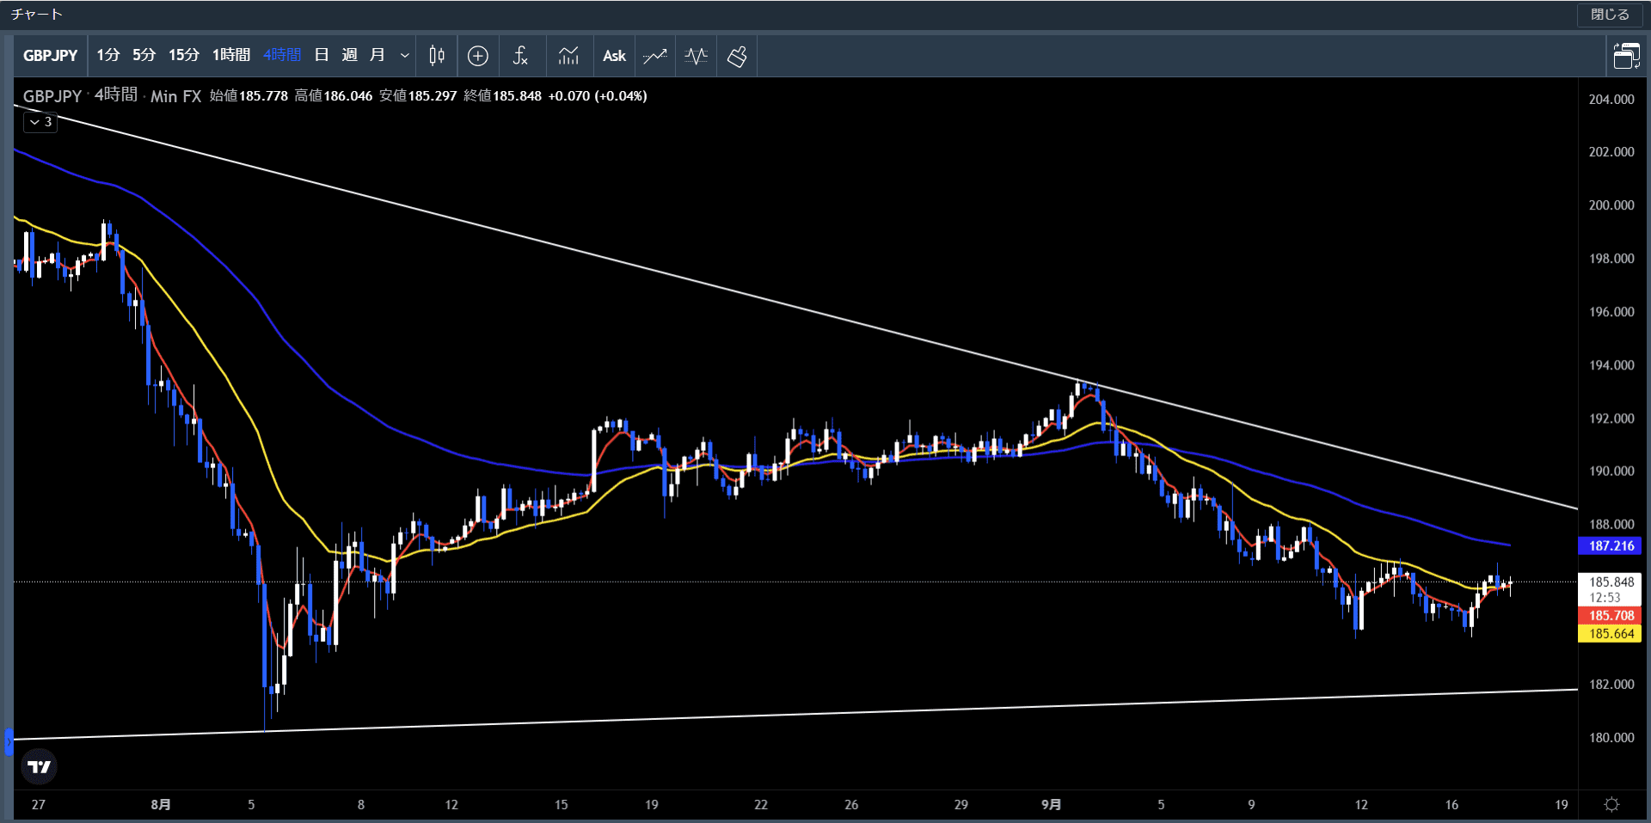Click the 19 date label at axis end

point(1562,805)
